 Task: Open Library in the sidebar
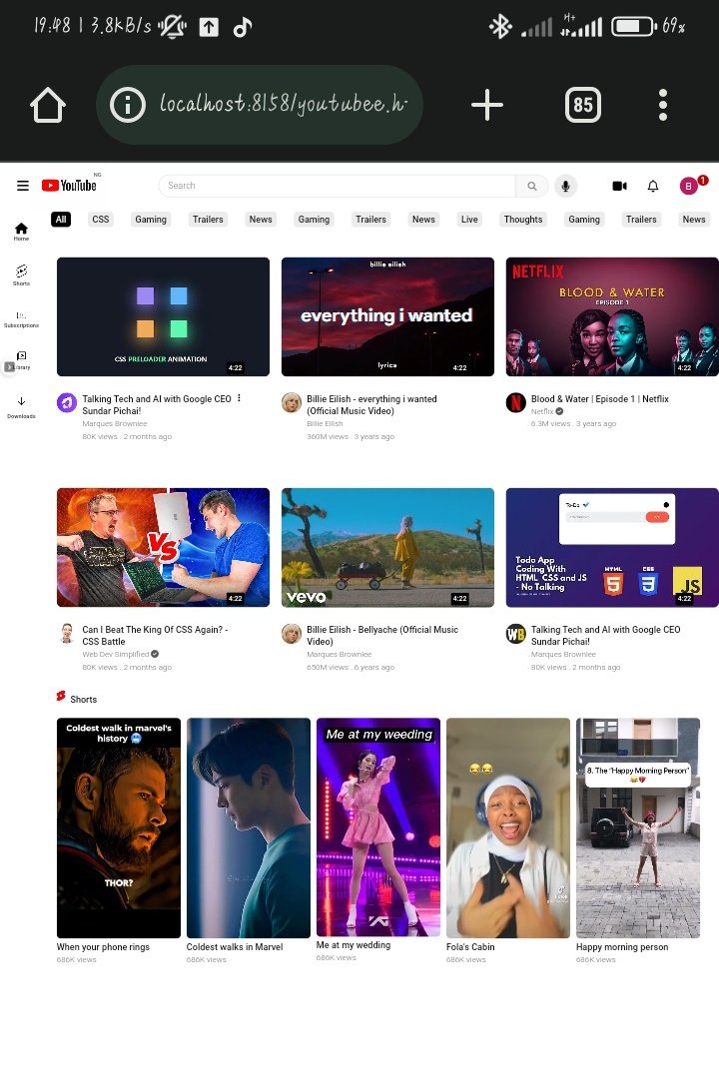point(21,360)
